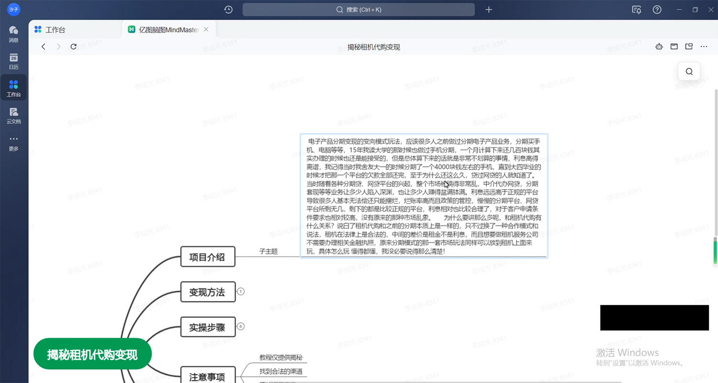The image size is (718, 383).
Task: Refresh the page with the reload icon
Action: pyautogui.click(x=73, y=46)
